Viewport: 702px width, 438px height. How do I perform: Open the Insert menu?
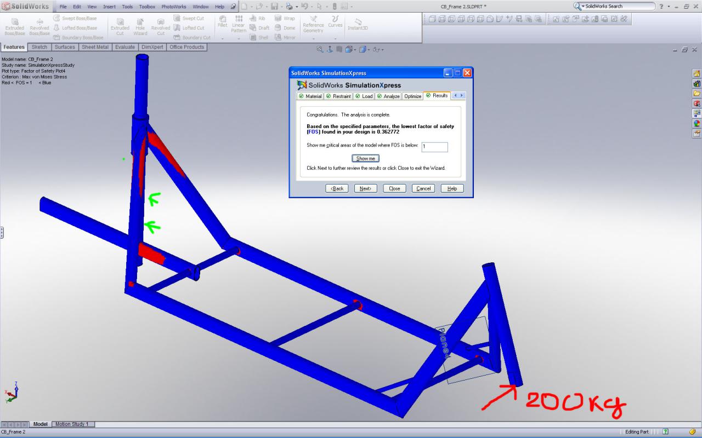(x=109, y=7)
